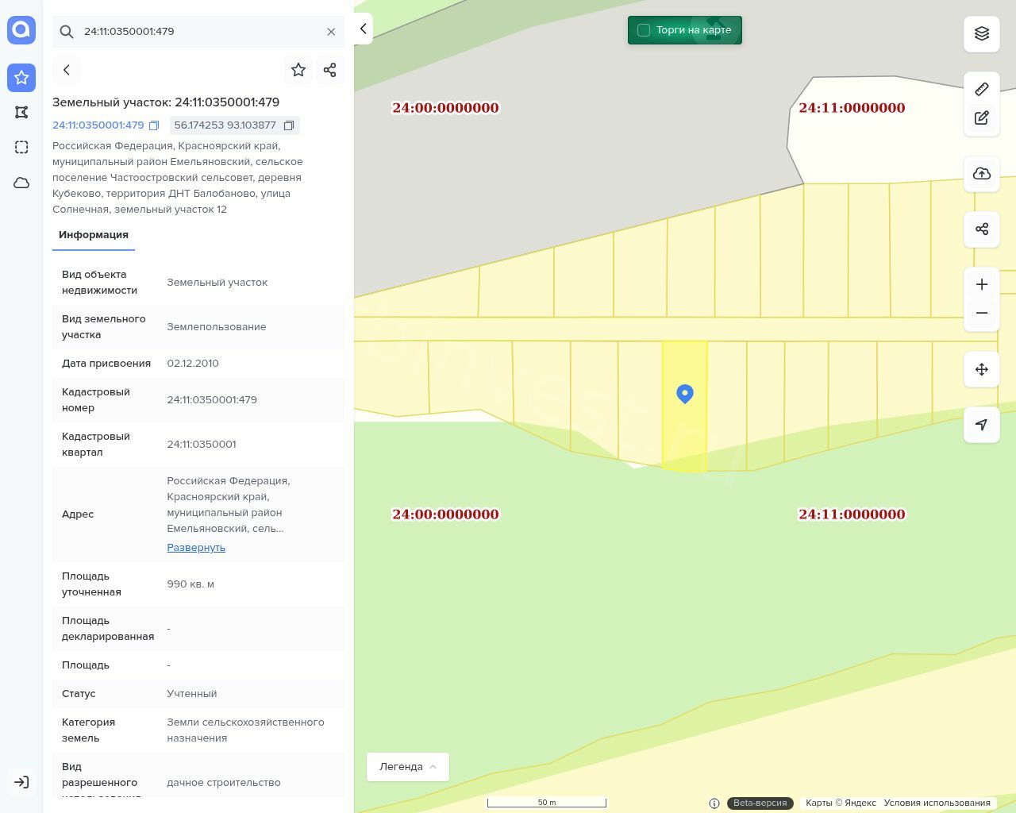1016x813 pixels.
Task: Collapse the left information panel
Action: click(363, 29)
